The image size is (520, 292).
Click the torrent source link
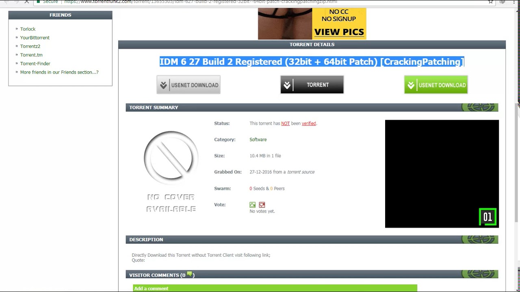[301, 172]
